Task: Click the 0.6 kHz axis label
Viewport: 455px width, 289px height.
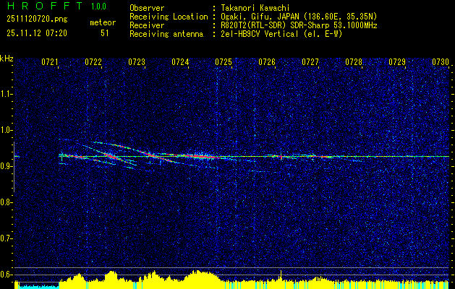Action: point(7,275)
